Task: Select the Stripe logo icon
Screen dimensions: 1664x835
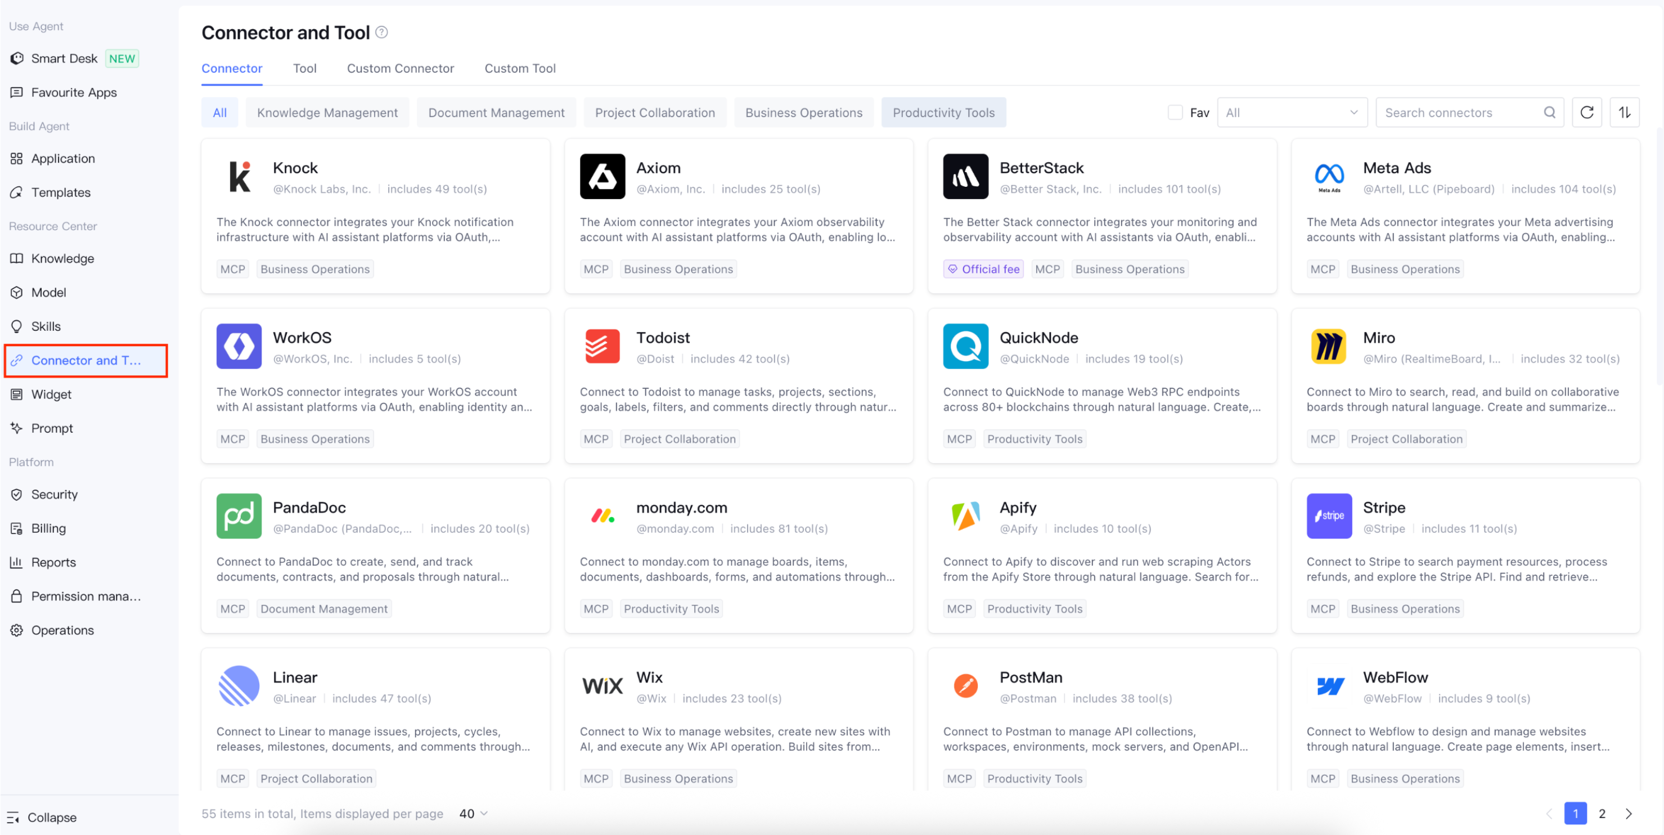Action: (1329, 517)
